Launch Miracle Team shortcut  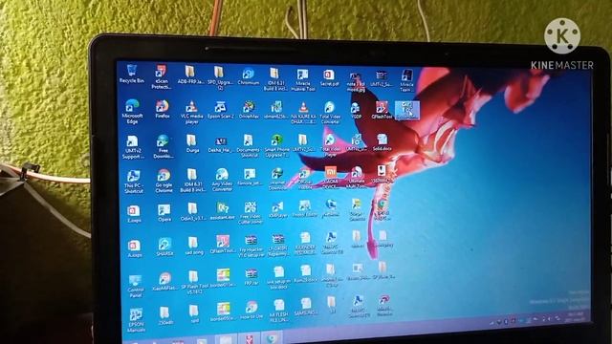tap(406, 81)
